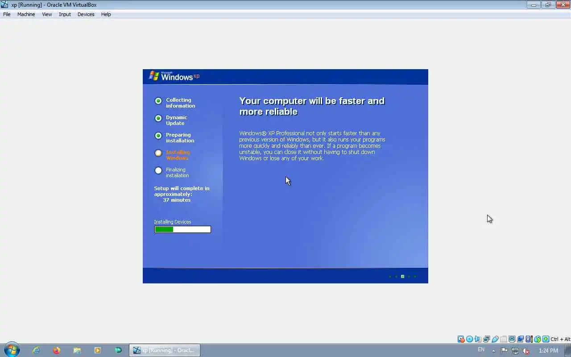The width and height of the screenshot is (571, 357).
Task: Click the Dynamic Update step bullet
Action: (x=158, y=118)
